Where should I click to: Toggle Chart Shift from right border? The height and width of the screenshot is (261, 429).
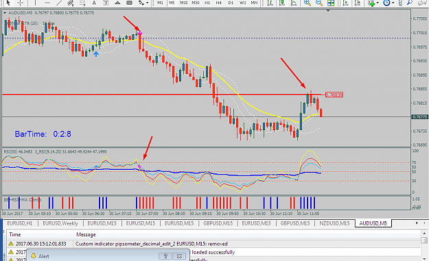click(358, 3)
